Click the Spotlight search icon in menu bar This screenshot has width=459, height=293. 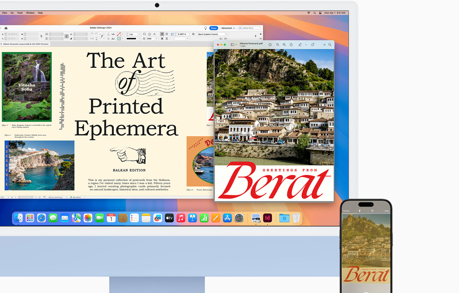pos(315,13)
